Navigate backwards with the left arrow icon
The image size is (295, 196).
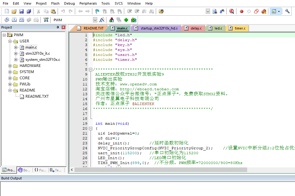tap(80, 11)
